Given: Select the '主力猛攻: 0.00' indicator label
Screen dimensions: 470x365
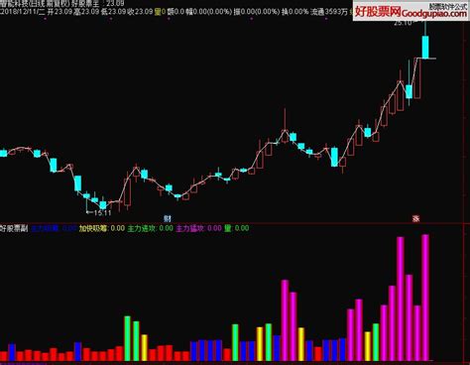Looking at the screenshot, I should [x=198, y=228].
